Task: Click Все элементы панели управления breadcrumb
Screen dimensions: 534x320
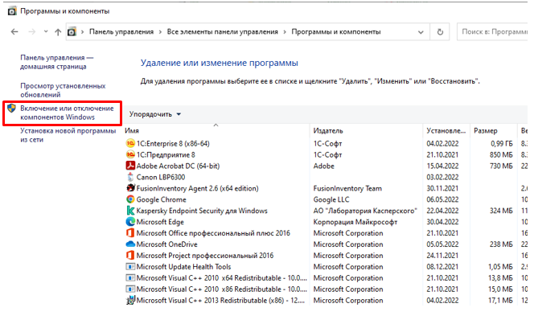Action: (x=223, y=31)
